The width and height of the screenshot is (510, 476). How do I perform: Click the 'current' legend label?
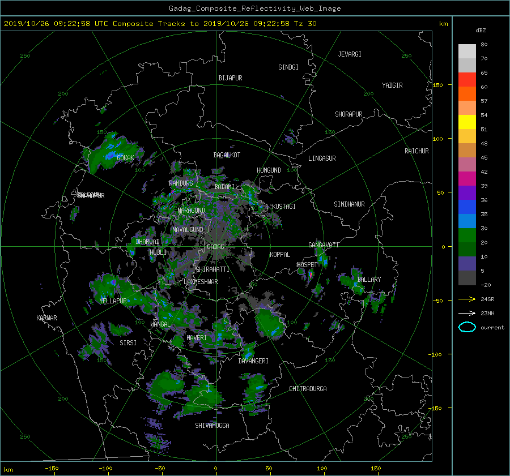492,328
